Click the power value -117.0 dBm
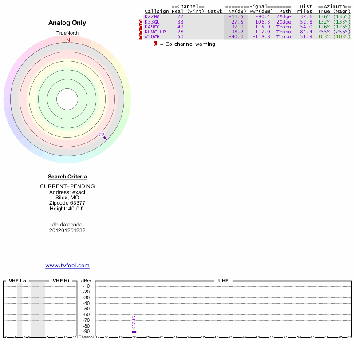This screenshot has width=355, height=341. coord(261,32)
